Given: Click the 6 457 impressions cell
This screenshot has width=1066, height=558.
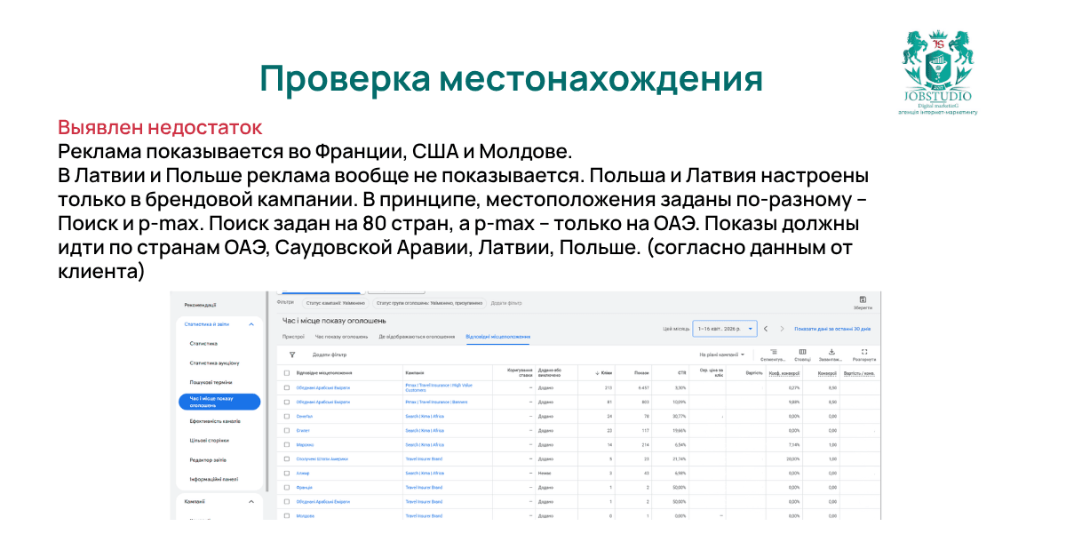Looking at the screenshot, I should (643, 387).
